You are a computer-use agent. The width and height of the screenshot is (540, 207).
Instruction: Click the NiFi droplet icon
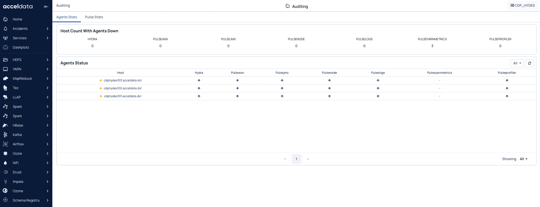(5, 163)
